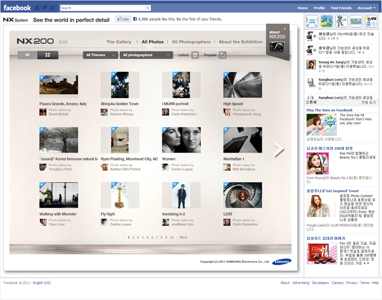382x300 pixels.
Task: Open the Oceans of Treasure app icon
Action: tap(356, 21)
